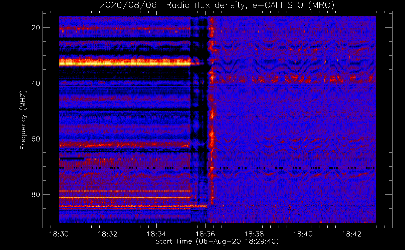Screen dimensions: 405x250
Task: Click the 'Start Time (06-Aug-20 18:29:40)' label
Action: pyautogui.click(x=217, y=241)
